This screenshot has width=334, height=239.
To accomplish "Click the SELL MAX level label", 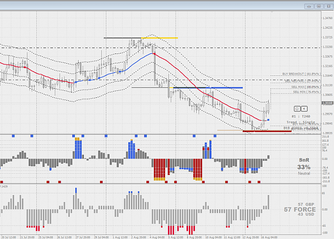I will coord(306,87).
